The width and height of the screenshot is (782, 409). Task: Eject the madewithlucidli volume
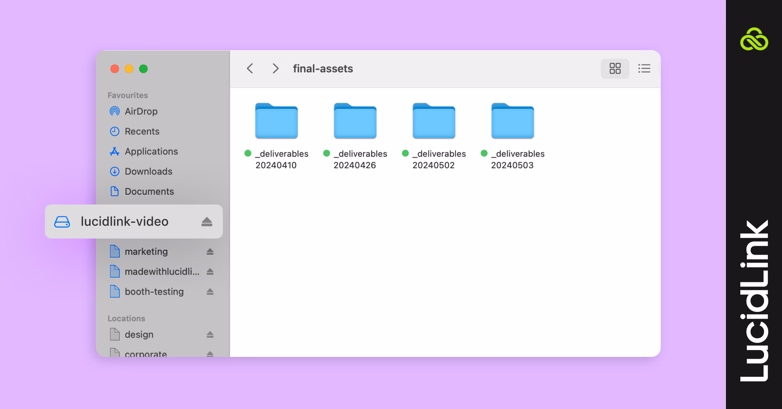point(210,271)
